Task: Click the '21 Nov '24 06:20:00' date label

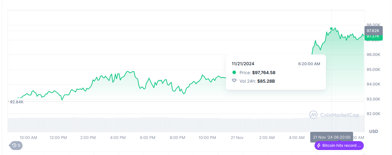Action: pyautogui.click(x=332, y=137)
